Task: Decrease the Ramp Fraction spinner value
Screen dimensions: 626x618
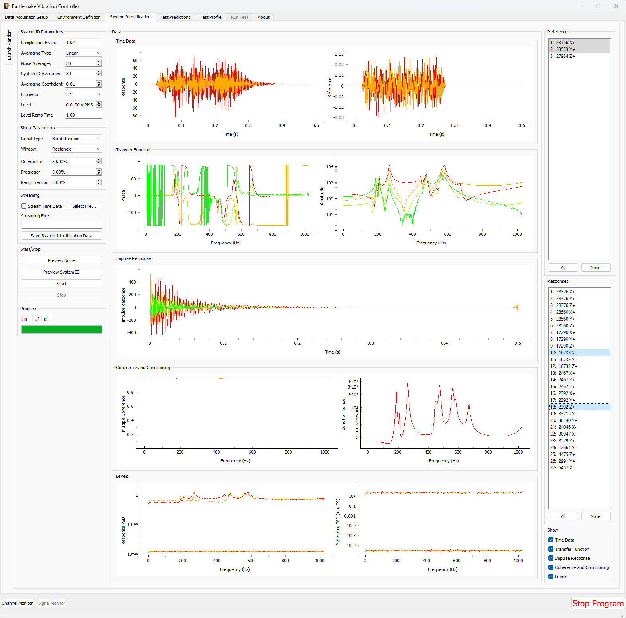Action: point(99,184)
